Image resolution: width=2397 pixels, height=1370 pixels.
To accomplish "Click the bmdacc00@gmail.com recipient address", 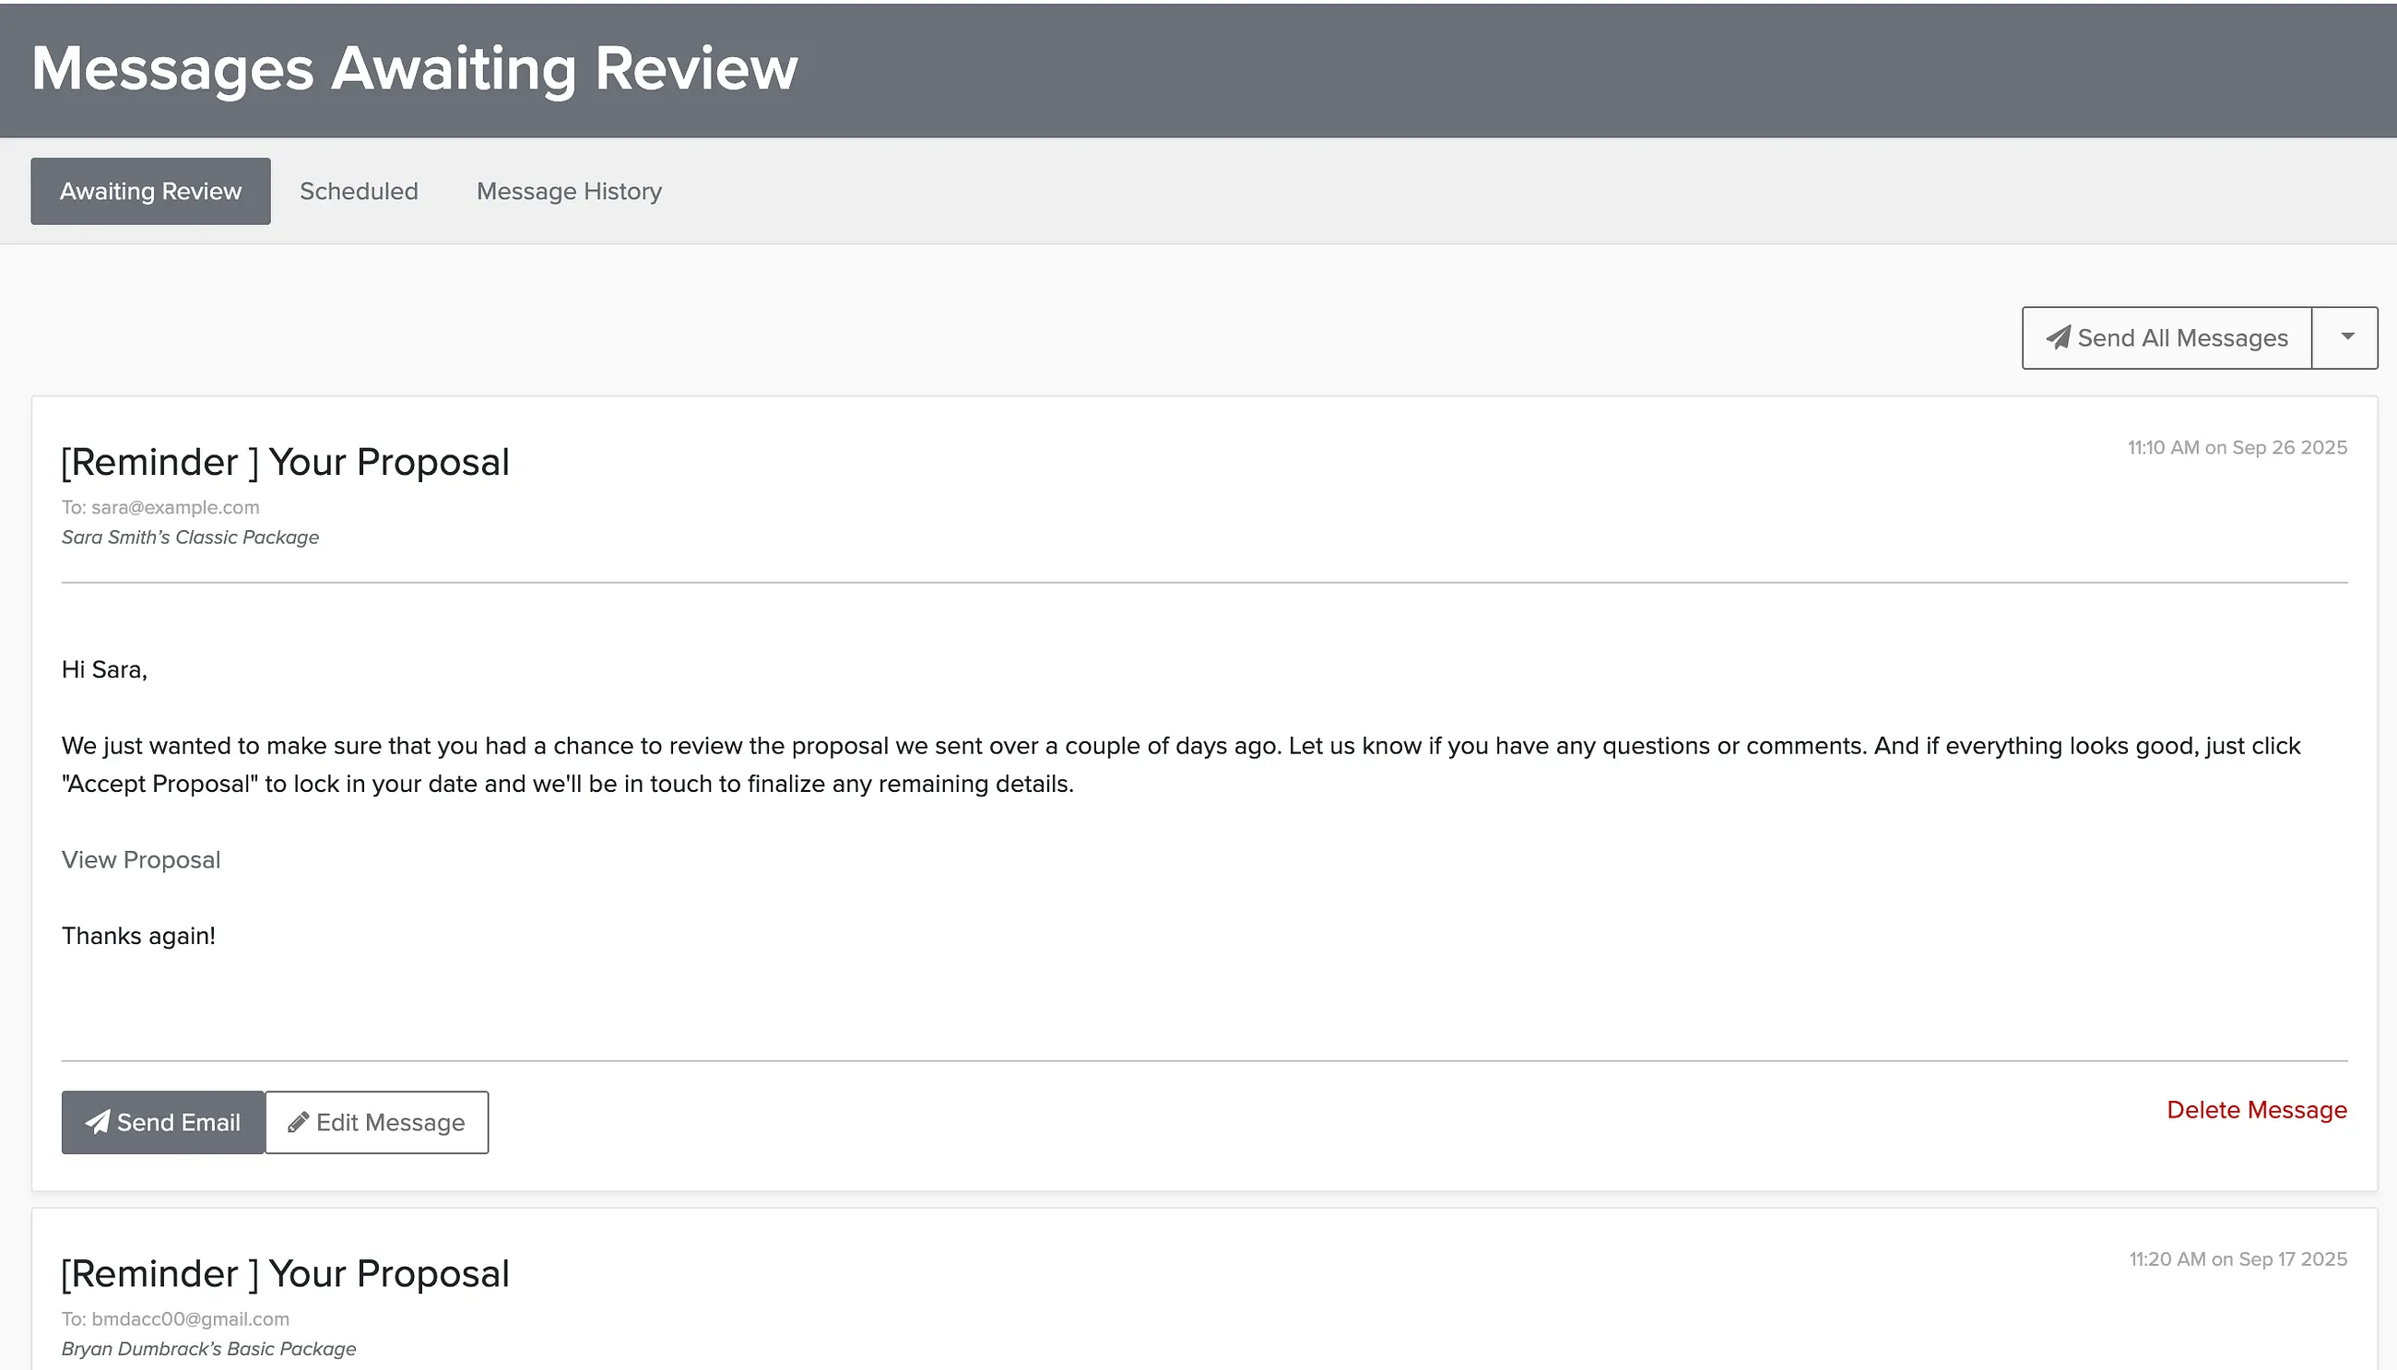I will coord(190,1318).
